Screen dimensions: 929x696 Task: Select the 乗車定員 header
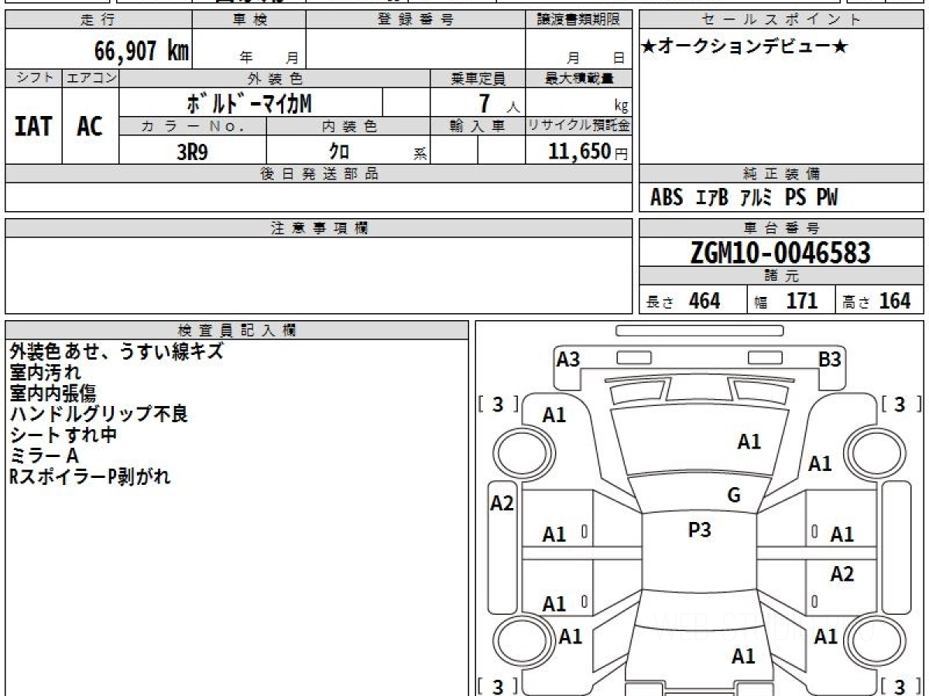pyautogui.click(x=478, y=78)
